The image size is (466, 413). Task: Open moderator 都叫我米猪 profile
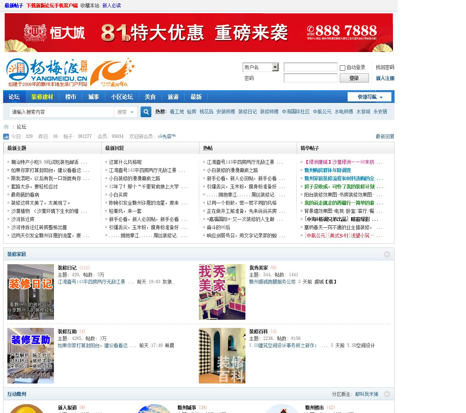(367, 394)
